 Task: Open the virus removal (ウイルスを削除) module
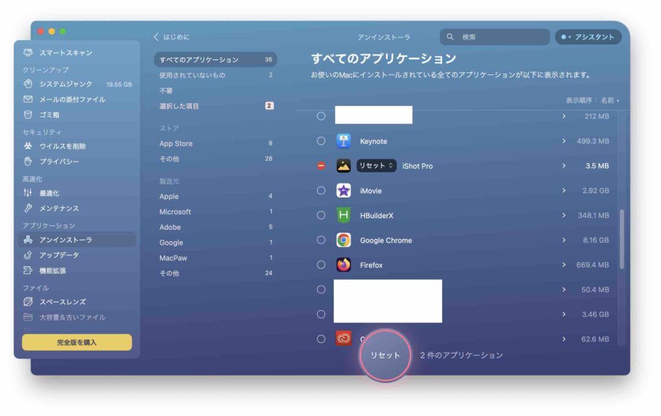62,146
